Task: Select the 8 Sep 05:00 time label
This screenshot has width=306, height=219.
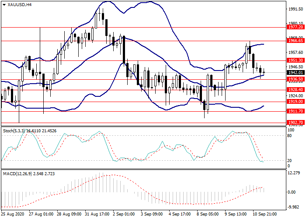Action: point(208,215)
